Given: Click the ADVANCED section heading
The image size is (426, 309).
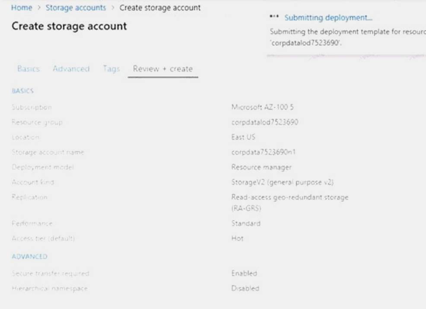Looking at the screenshot, I should tap(29, 257).
